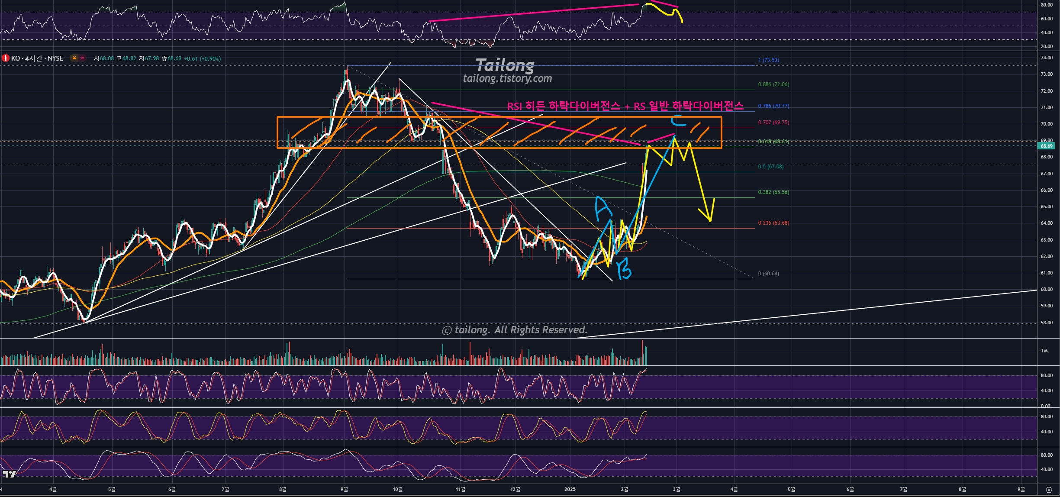1060x497 pixels.
Task: Click the 0.5 (67.08) Fibonacci level label
Action: pyautogui.click(x=770, y=167)
